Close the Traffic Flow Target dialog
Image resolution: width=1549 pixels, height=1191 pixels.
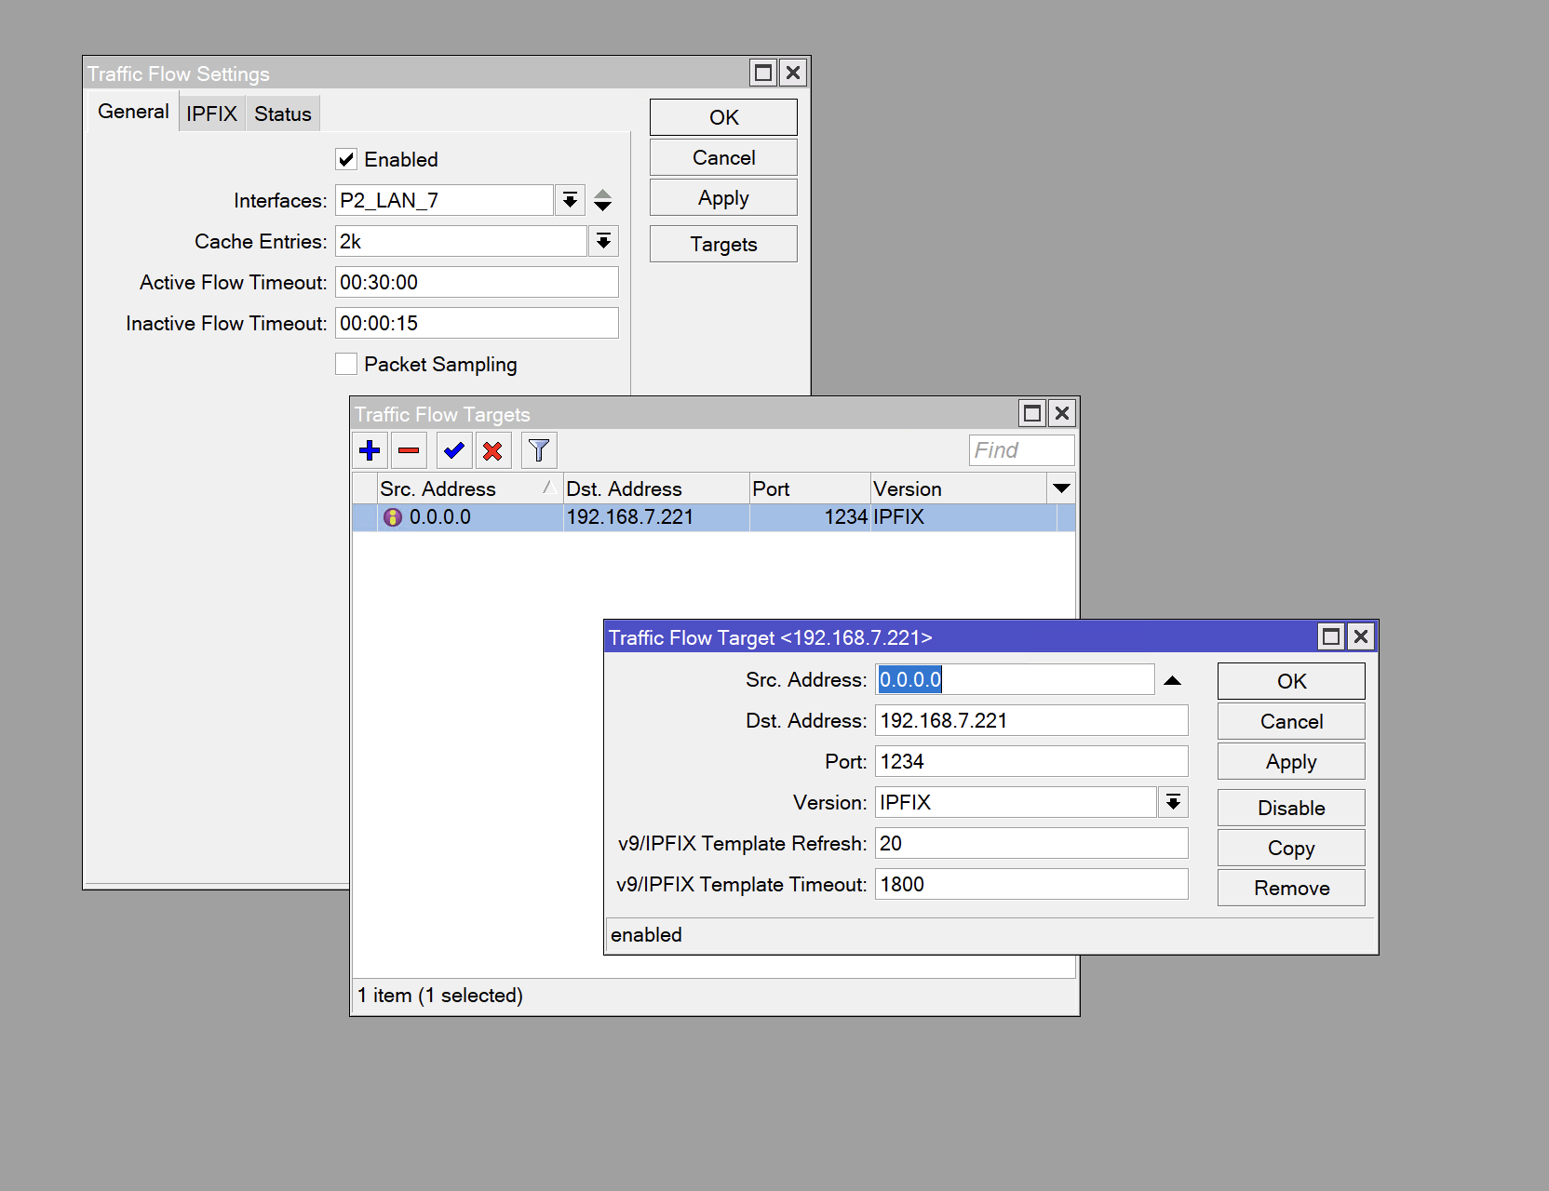tap(1361, 636)
